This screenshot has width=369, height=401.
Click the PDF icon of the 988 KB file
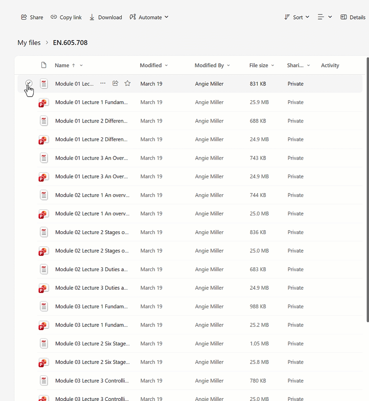coord(44,306)
